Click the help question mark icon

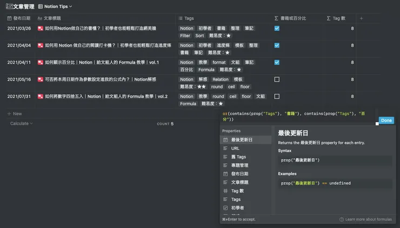341,219
